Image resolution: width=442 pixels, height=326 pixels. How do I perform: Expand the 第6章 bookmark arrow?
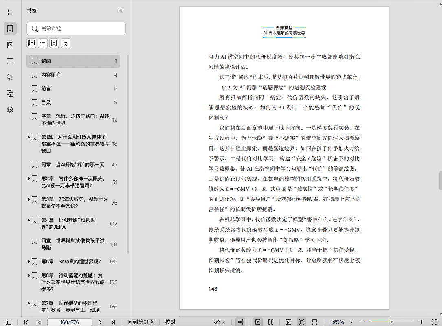(x=29, y=275)
